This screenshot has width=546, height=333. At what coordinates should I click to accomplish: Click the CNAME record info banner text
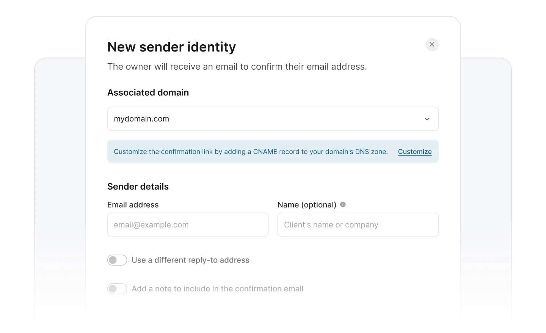pos(251,152)
